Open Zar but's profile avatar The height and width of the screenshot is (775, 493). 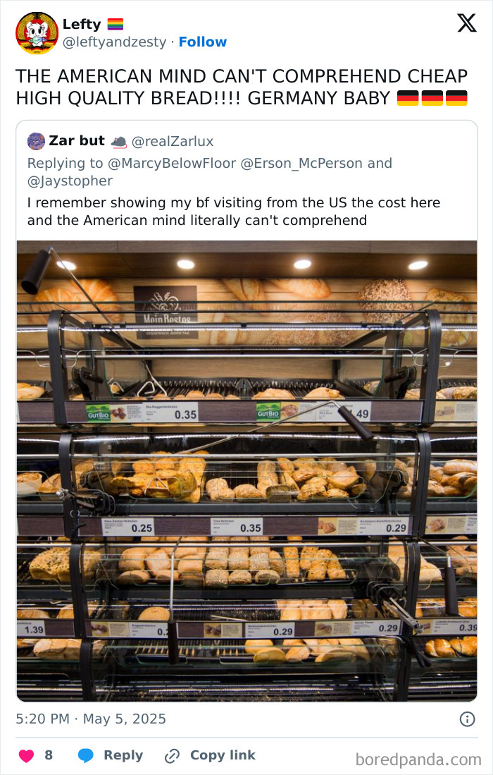35,140
